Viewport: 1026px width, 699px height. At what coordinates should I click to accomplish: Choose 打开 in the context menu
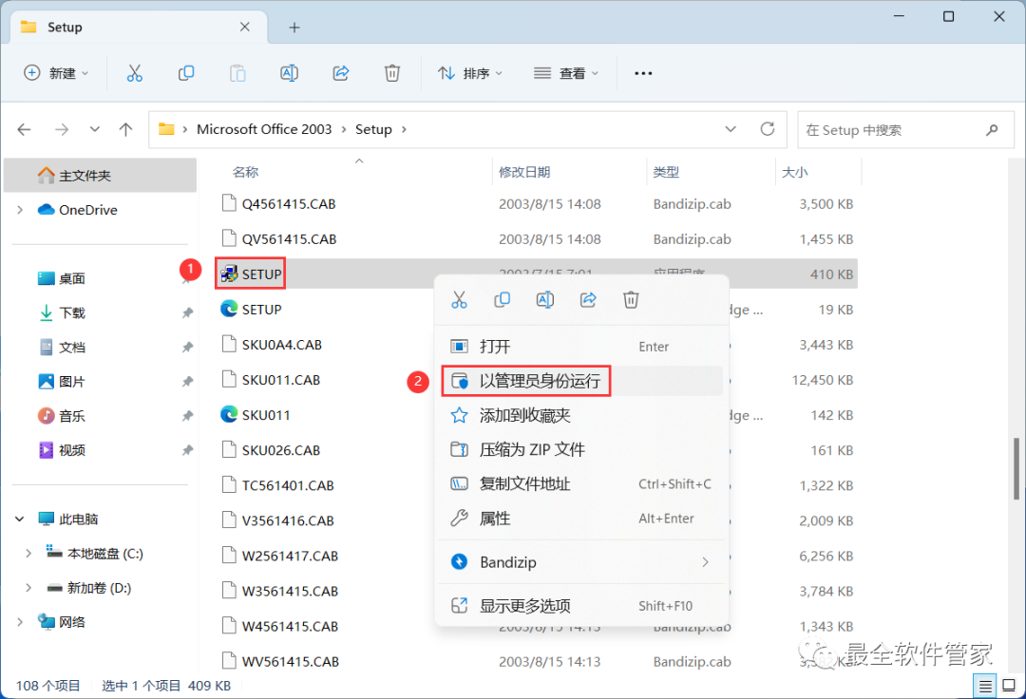[581, 347]
